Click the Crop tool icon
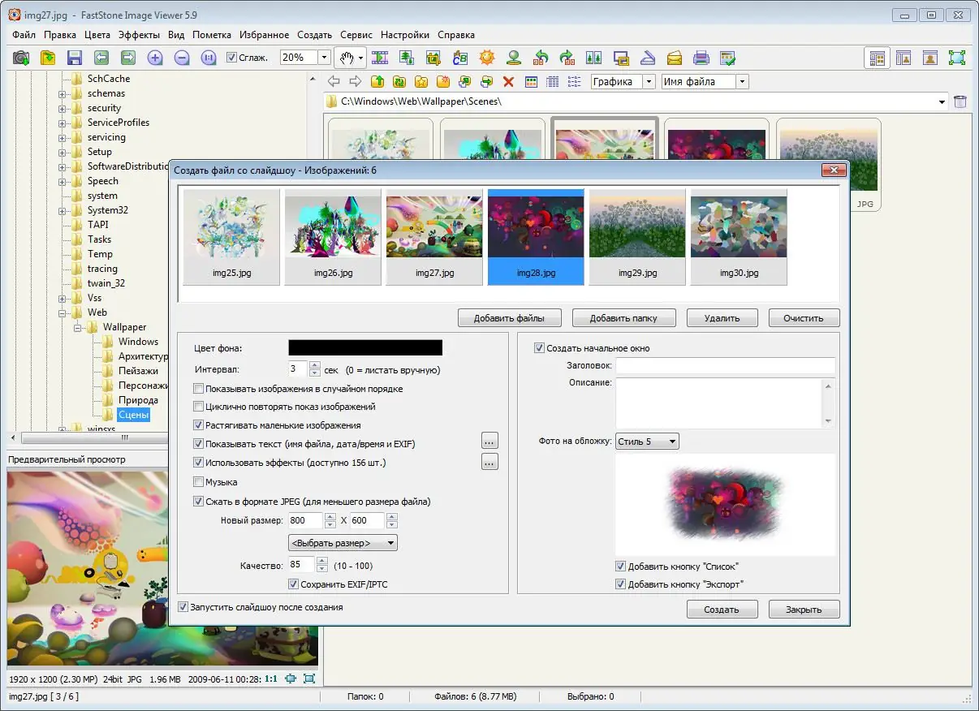This screenshot has height=711, width=979. point(433,58)
